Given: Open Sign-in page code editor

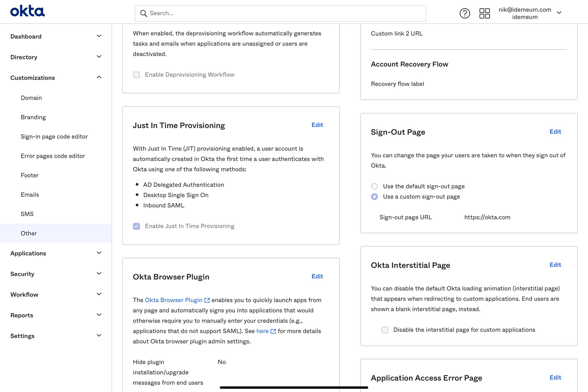Looking at the screenshot, I should click(x=54, y=137).
